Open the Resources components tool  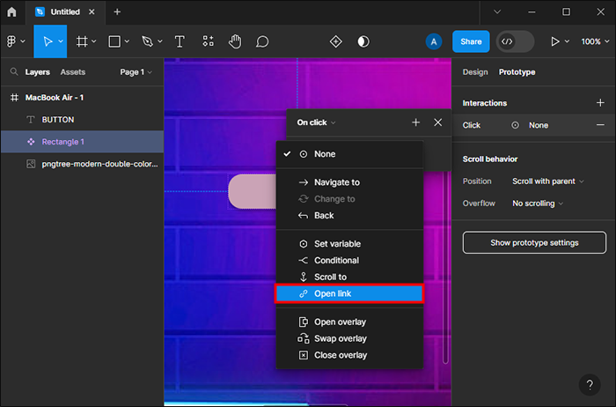(208, 41)
